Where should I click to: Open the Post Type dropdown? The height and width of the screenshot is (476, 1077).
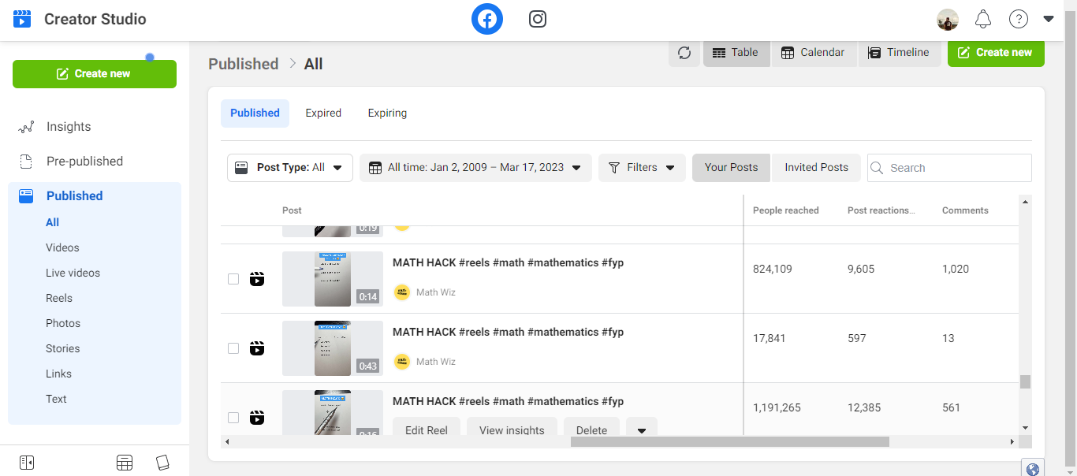(290, 168)
